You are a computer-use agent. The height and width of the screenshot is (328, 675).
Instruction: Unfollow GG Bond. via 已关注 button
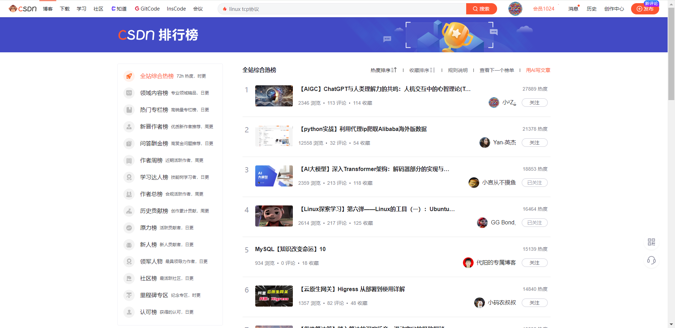[x=534, y=223]
